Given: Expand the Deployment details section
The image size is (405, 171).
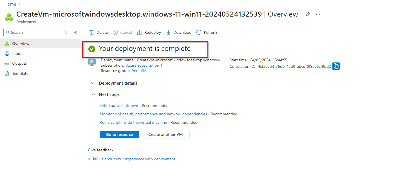Looking at the screenshot, I should click(x=93, y=83).
